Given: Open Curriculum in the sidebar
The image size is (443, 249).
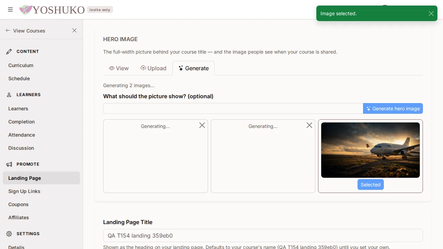Looking at the screenshot, I should tap(21, 65).
